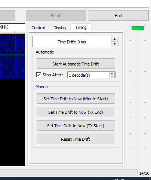Set Time Drift to Now (TX Start)

coord(76,125)
